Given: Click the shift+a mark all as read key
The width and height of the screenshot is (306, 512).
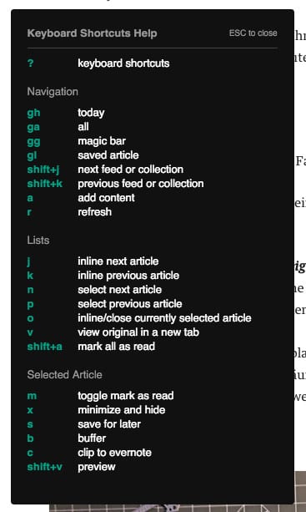Looking at the screenshot, I should click(45, 347).
